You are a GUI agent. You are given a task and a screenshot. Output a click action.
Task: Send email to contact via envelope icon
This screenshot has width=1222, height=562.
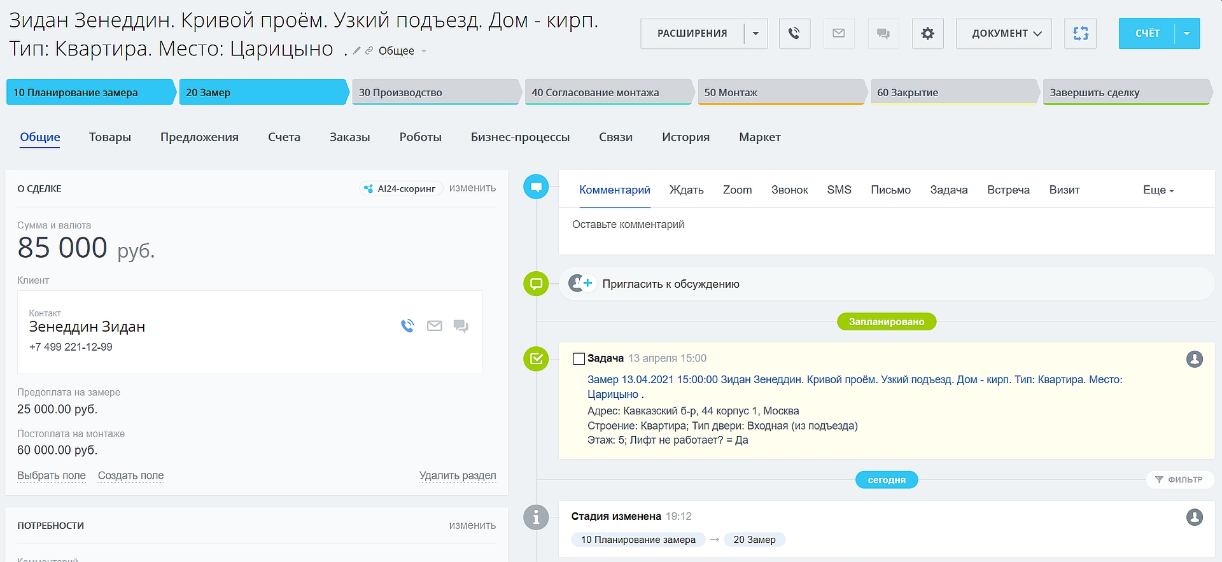point(434,326)
